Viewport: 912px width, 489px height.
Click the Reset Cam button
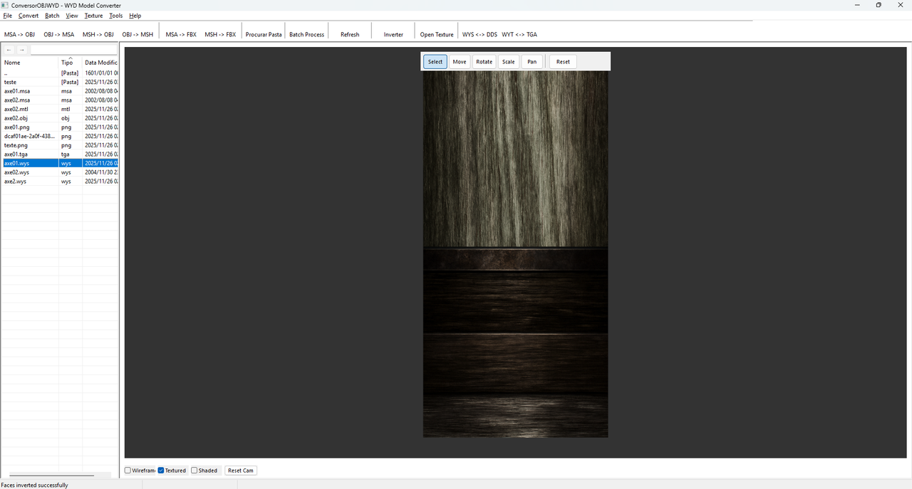point(241,470)
